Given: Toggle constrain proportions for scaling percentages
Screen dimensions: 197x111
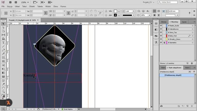Looking at the screenshot, I should pos(68,13).
